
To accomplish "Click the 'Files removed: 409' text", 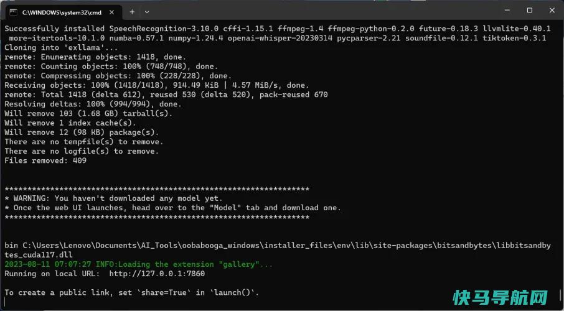I will [x=45, y=160].
